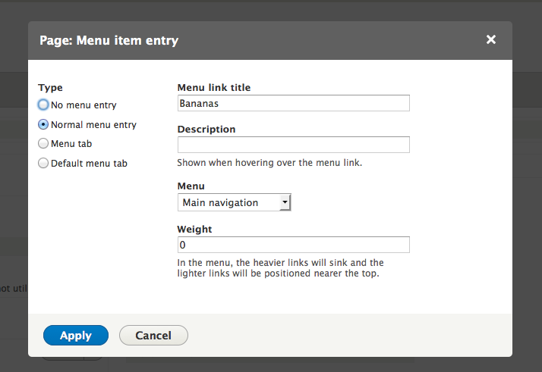Apply the menu item settings
The image size is (542, 372).
click(76, 336)
